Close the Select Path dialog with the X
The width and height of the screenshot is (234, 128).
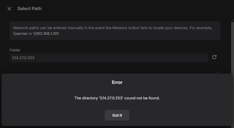pos(9,9)
